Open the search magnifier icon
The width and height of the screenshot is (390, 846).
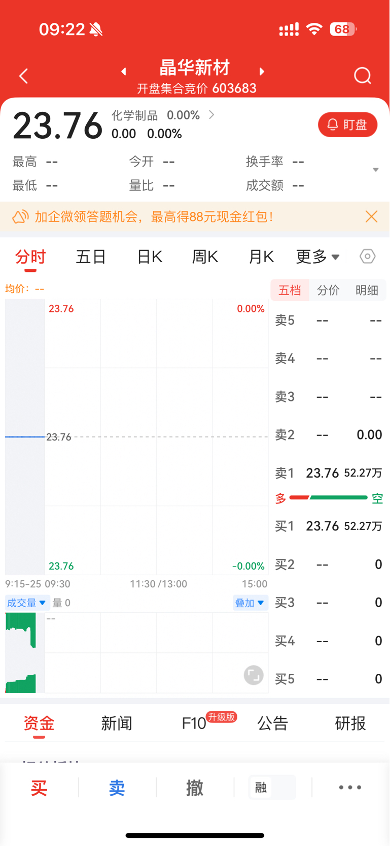[x=363, y=76]
